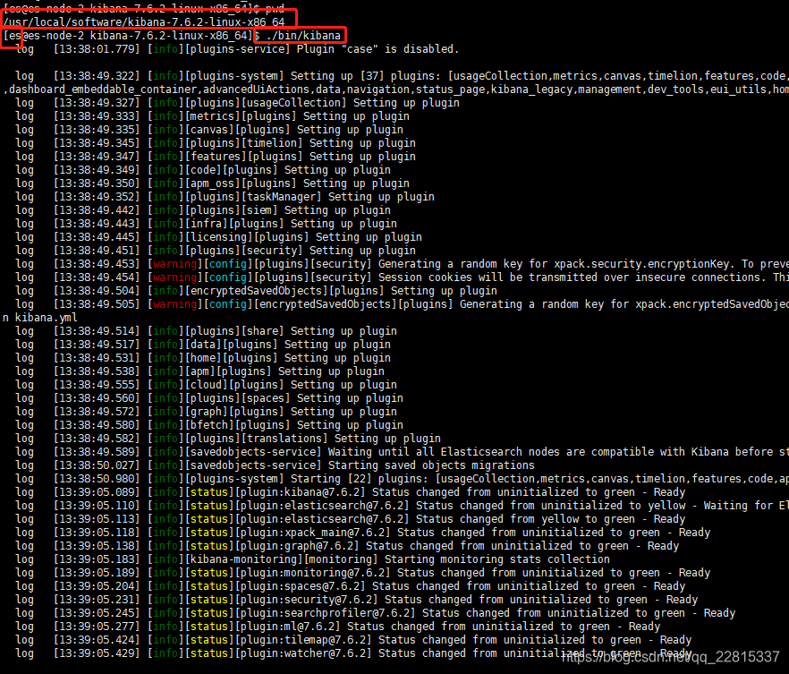Click the path /usr/local/software/kibana-7.6.2-linux-x86_64
The image size is (789, 674).
tap(144, 22)
